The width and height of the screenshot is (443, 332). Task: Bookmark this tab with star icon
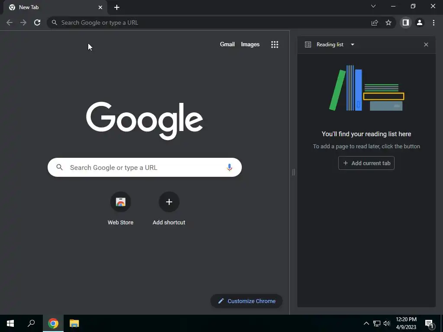click(388, 22)
